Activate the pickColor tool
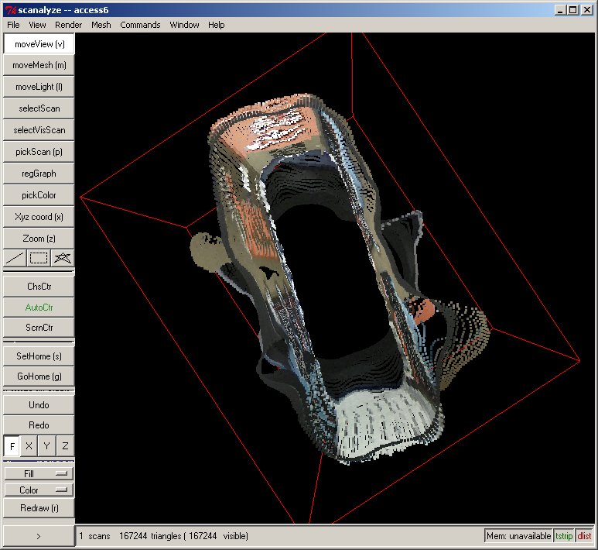The width and height of the screenshot is (598, 550). pos(39,195)
